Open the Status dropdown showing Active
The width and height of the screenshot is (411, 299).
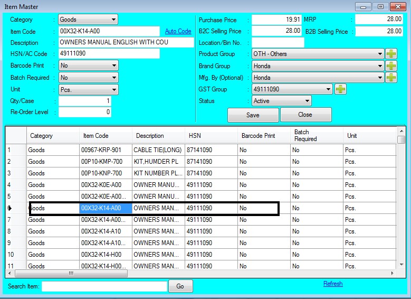pos(282,101)
